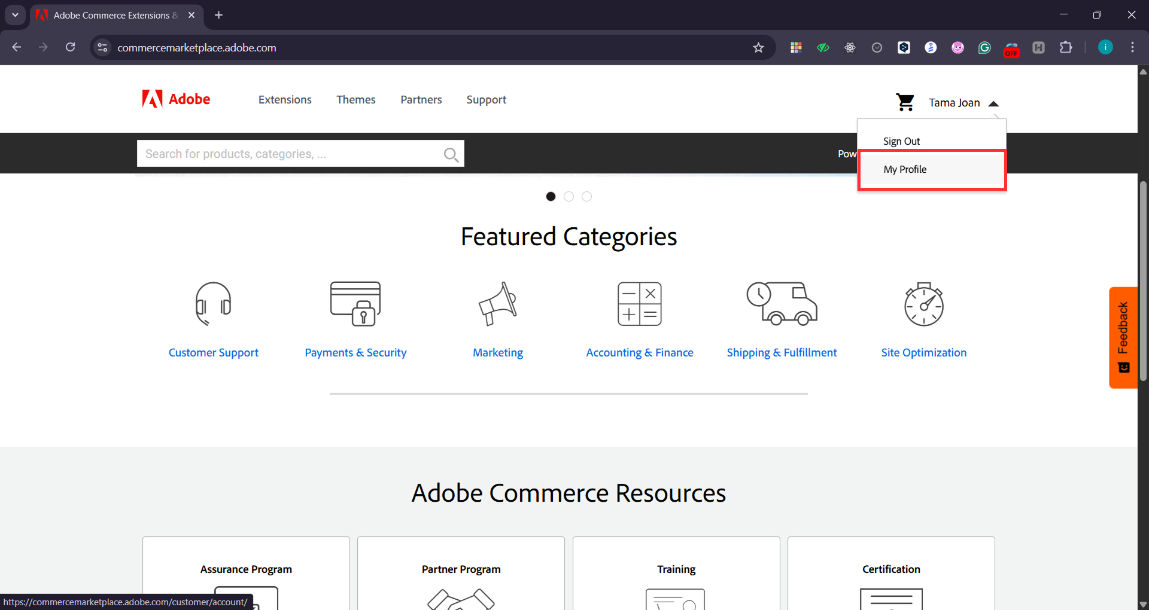Image resolution: width=1149 pixels, height=610 pixels.
Task: Reload the page
Action: point(71,47)
